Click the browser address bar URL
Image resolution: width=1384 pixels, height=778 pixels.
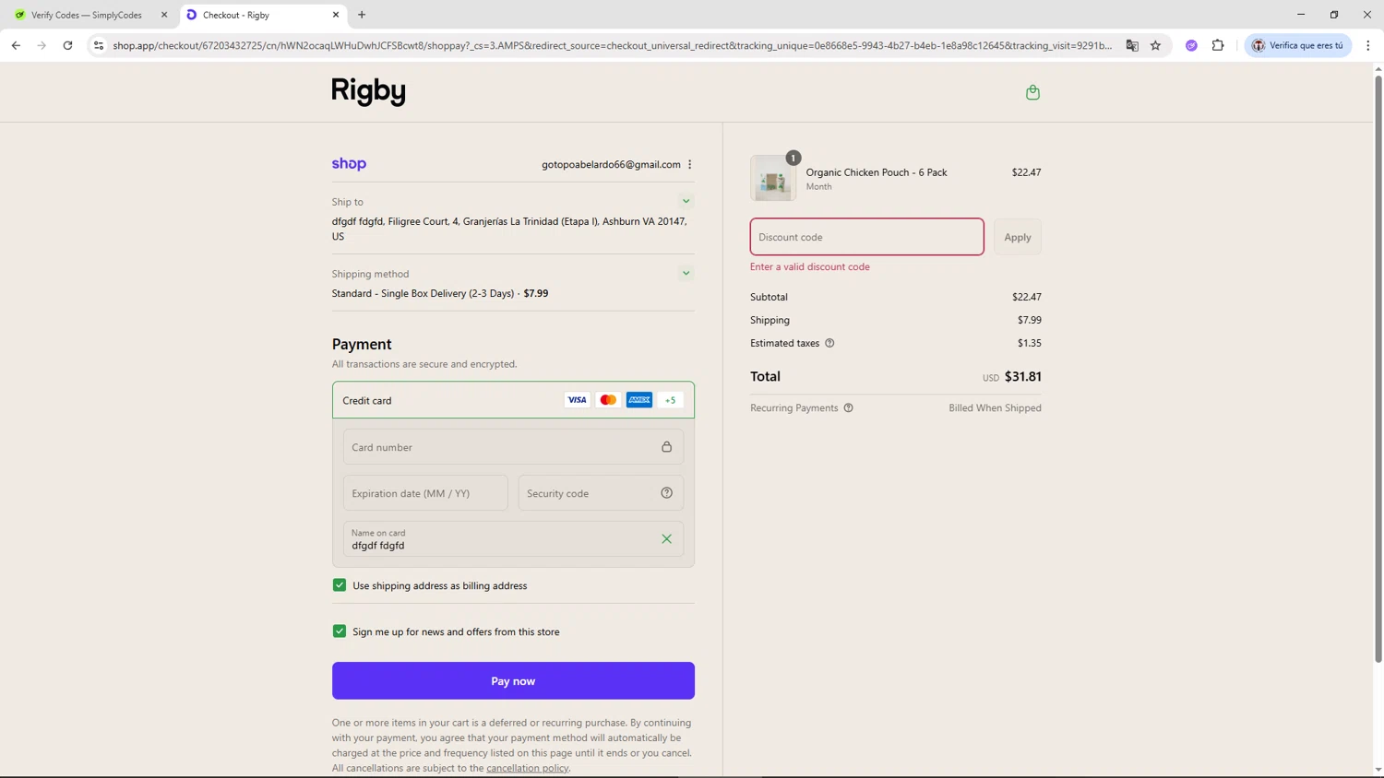[x=612, y=45]
